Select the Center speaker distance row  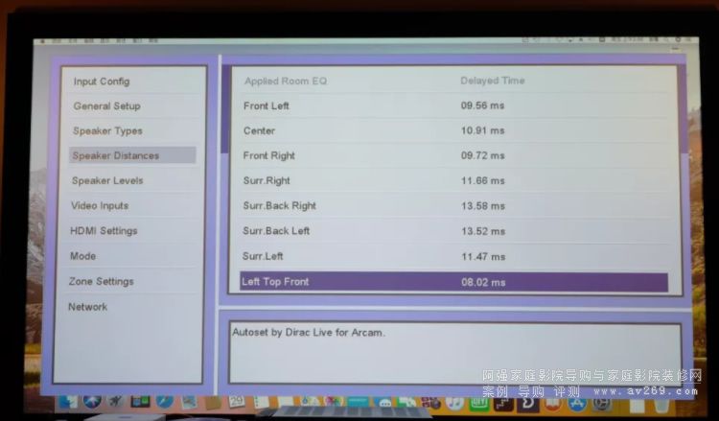click(x=452, y=130)
